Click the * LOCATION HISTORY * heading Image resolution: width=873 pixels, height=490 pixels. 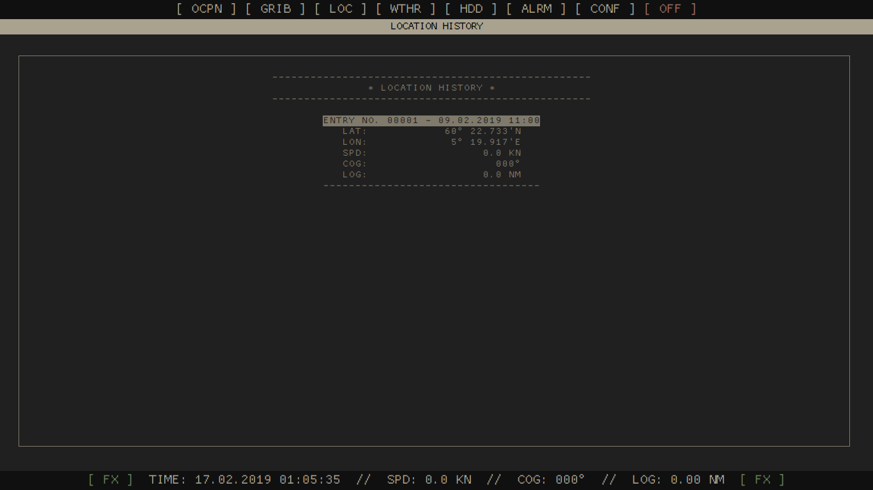pos(431,88)
